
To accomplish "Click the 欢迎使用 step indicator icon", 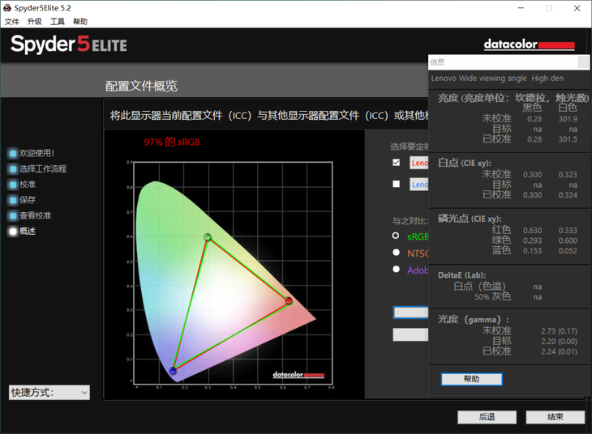I will click(13, 153).
